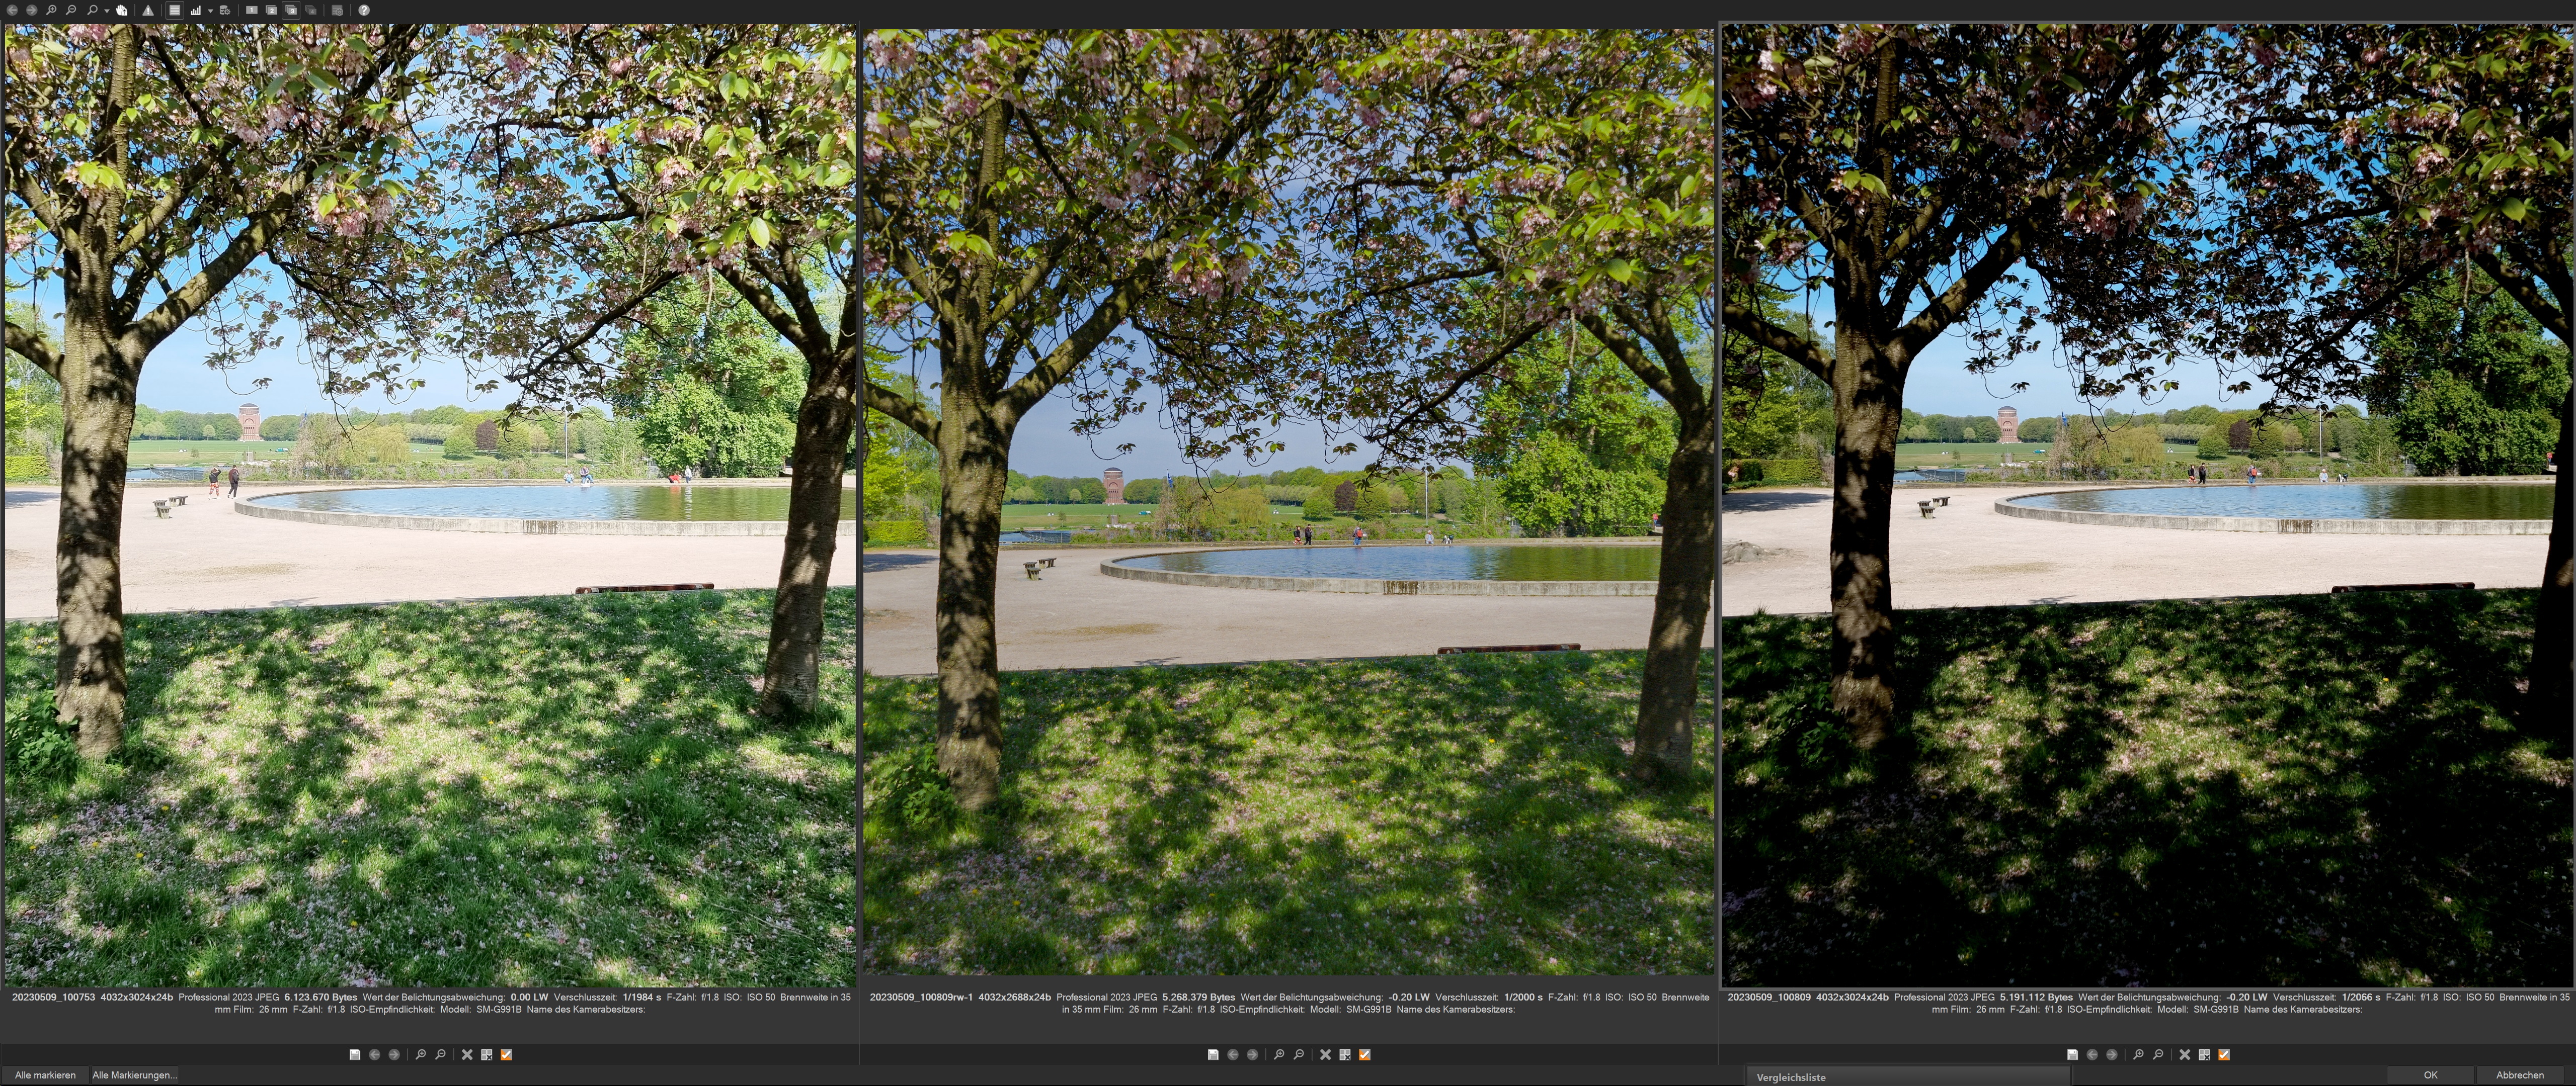Screen dimensions: 2576x1086
Task: Switch to two-image comparison layout
Action: (271, 10)
